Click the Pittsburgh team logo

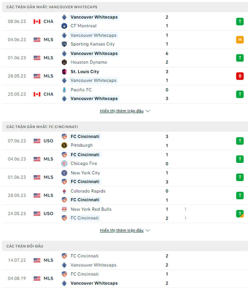pyautogui.click(x=64, y=145)
